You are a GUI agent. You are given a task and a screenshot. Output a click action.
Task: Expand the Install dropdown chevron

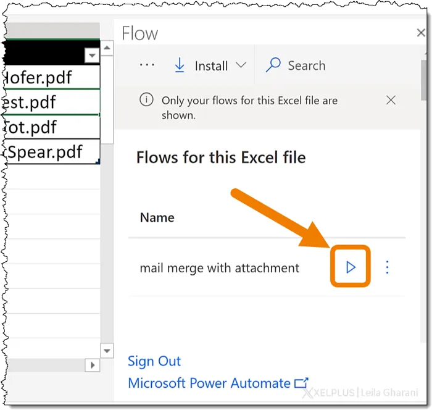click(241, 65)
